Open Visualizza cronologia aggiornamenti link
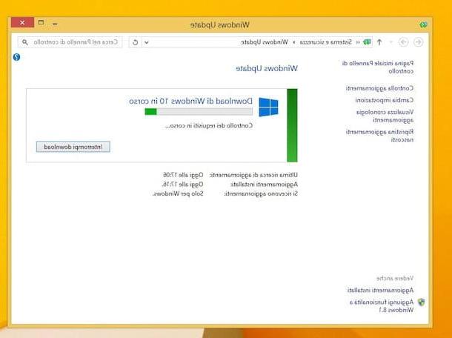 pos(385,116)
